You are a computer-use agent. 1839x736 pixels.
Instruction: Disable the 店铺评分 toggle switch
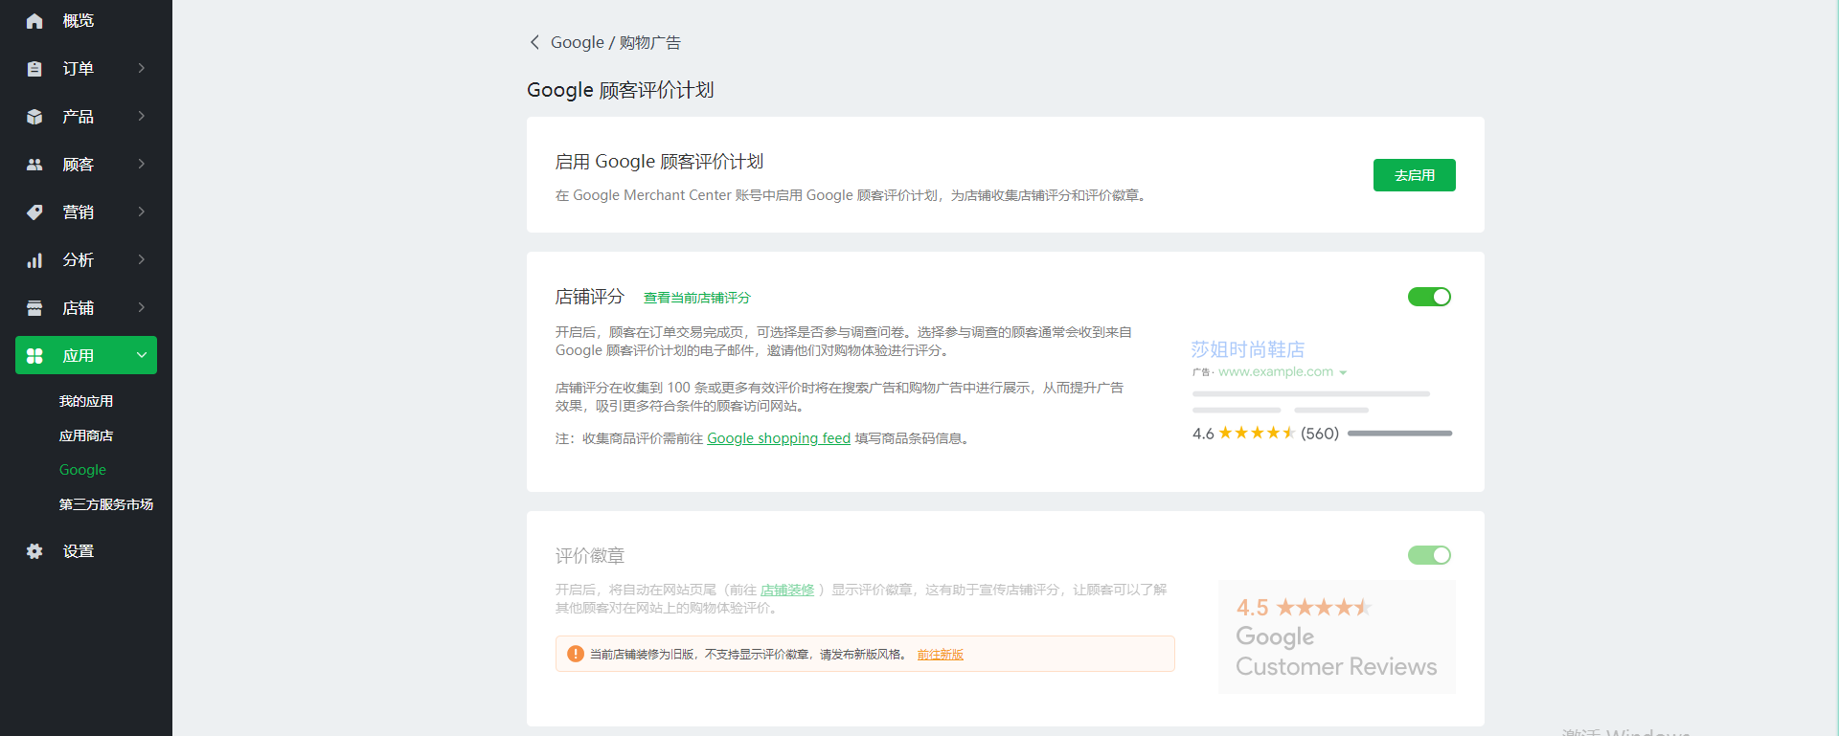click(x=1429, y=297)
